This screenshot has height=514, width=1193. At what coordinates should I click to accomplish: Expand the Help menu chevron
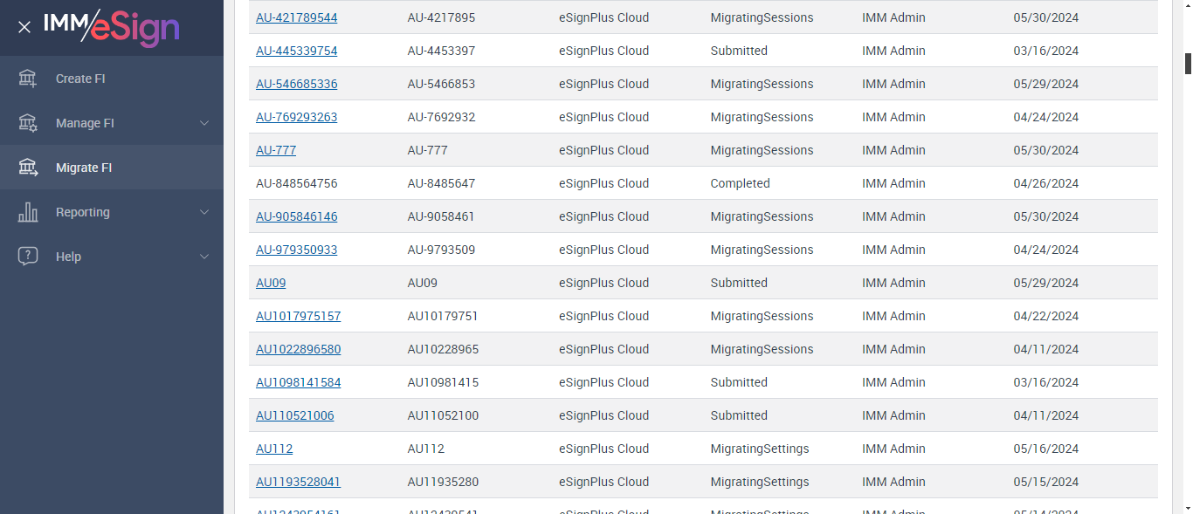pos(204,257)
